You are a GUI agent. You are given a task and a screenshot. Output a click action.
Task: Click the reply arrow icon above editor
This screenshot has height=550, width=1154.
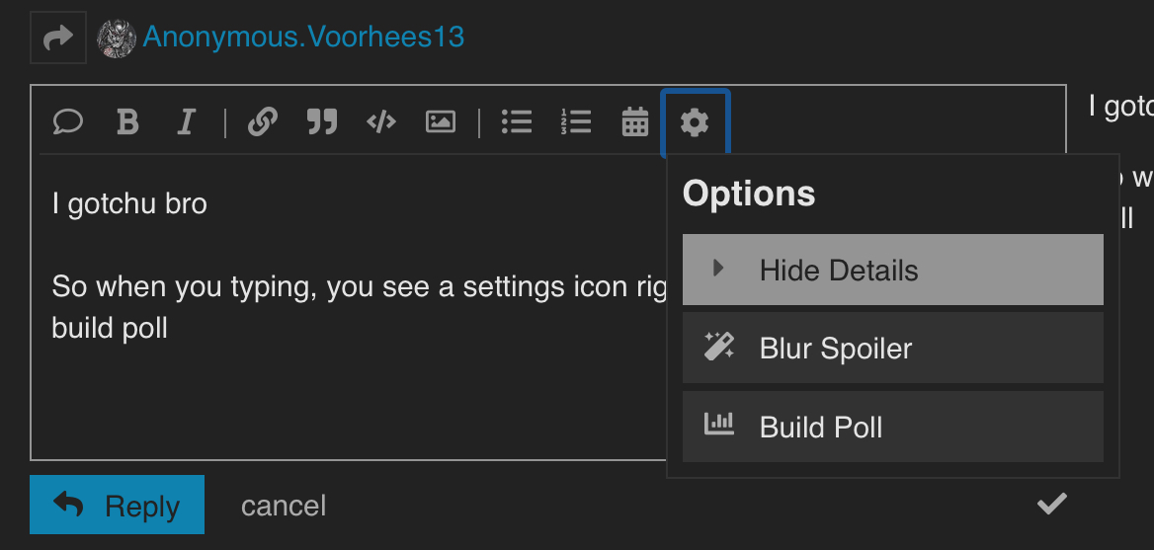click(58, 38)
